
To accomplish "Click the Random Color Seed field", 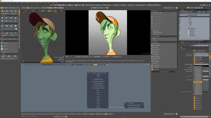I will click(201, 64).
